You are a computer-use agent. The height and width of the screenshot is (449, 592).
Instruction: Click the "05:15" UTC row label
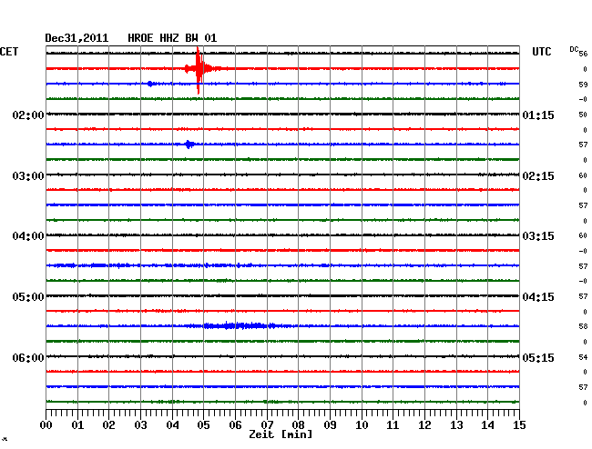click(x=538, y=357)
